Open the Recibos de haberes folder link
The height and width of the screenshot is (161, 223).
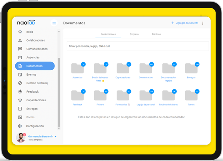point(169,105)
